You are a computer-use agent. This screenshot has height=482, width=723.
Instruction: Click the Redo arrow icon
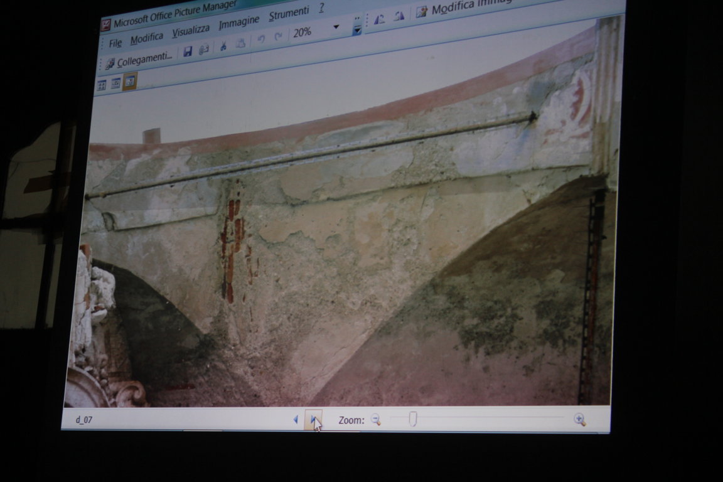pos(279,36)
